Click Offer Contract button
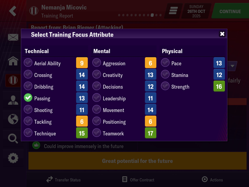 pos(137,180)
